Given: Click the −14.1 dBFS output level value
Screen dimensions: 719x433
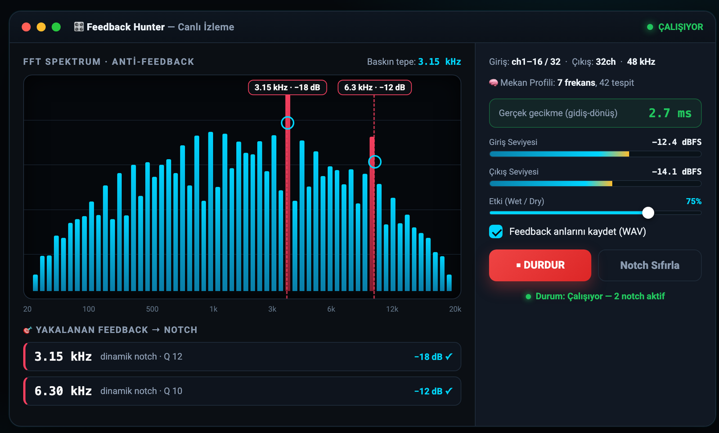Looking at the screenshot, I should click(676, 172).
